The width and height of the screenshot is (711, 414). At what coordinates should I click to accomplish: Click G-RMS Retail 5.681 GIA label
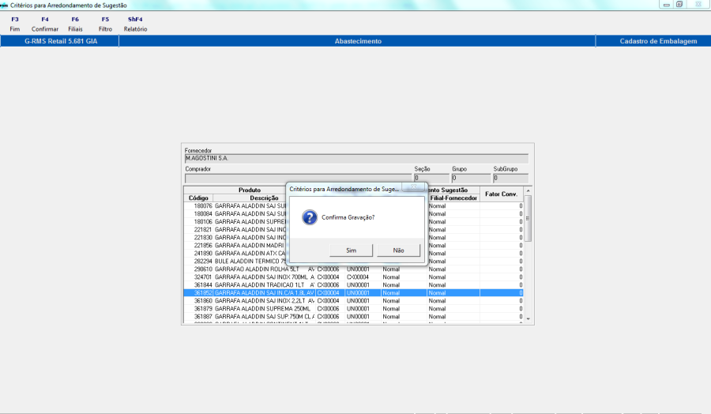click(61, 41)
